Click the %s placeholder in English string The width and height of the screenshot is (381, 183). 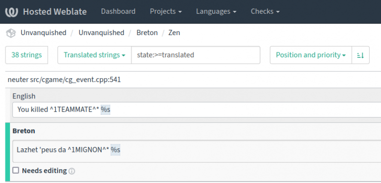106,110
